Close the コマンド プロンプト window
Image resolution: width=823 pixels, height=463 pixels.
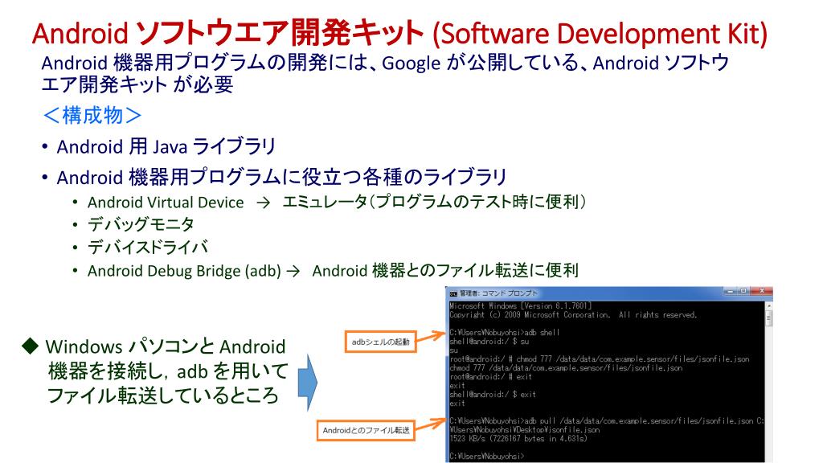pyautogui.click(x=762, y=291)
